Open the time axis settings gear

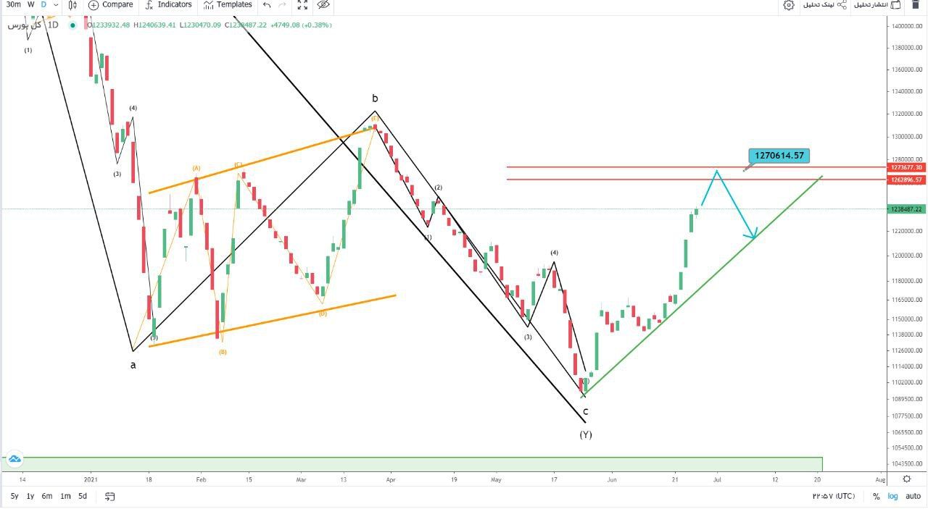pos(907,479)
